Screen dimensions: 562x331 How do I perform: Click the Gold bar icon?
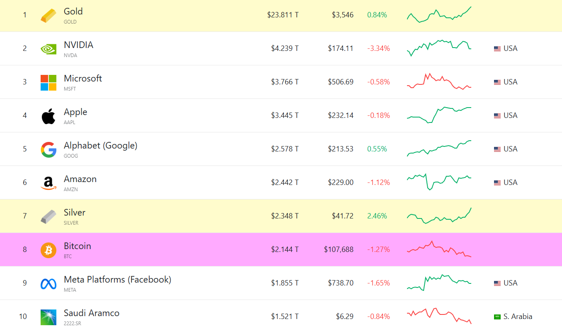(x=48, y=16)
